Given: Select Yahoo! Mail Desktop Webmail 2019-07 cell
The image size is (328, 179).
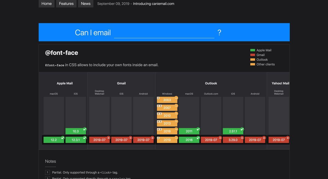Looking at the screenshot, I should [279, 140].
